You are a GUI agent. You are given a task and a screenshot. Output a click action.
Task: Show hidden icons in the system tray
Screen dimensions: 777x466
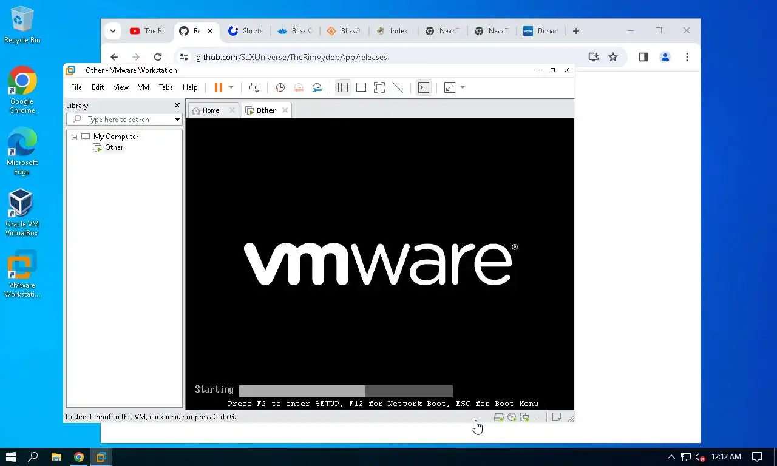pyautogui.click(x=671, y=457)
